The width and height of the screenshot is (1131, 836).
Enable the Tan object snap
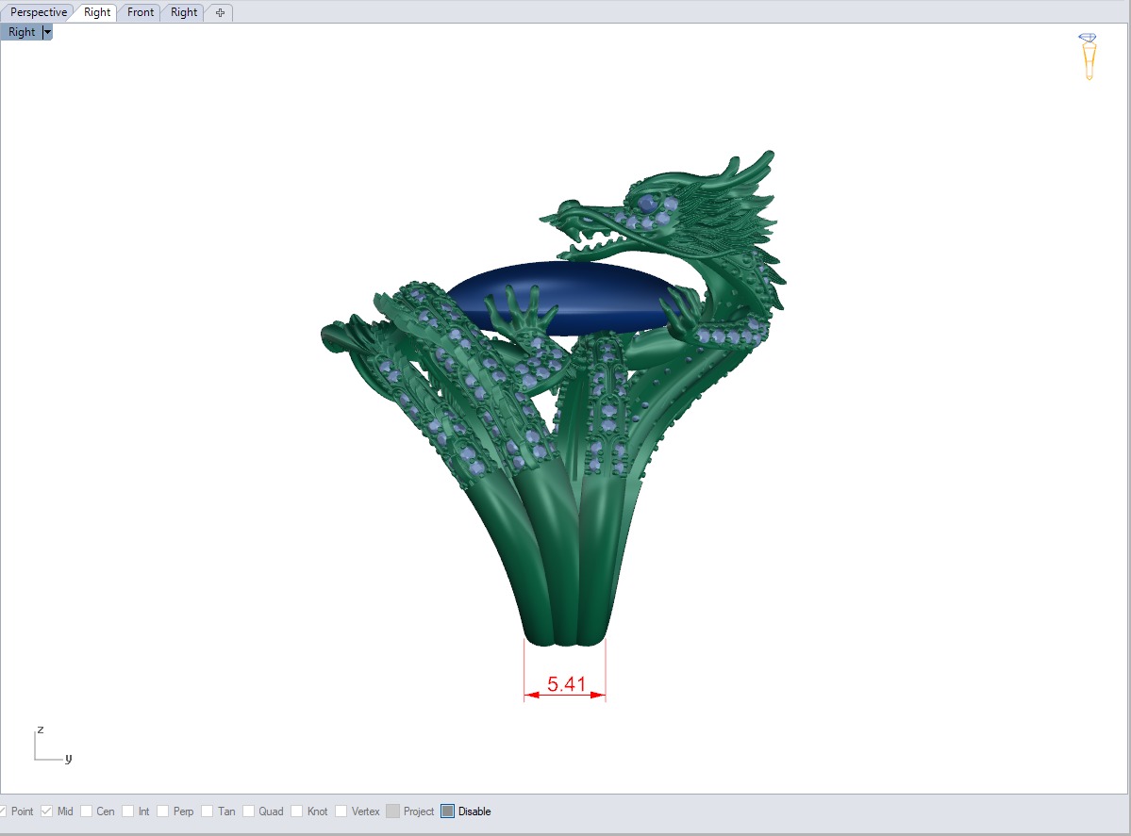tap(207, 811)
